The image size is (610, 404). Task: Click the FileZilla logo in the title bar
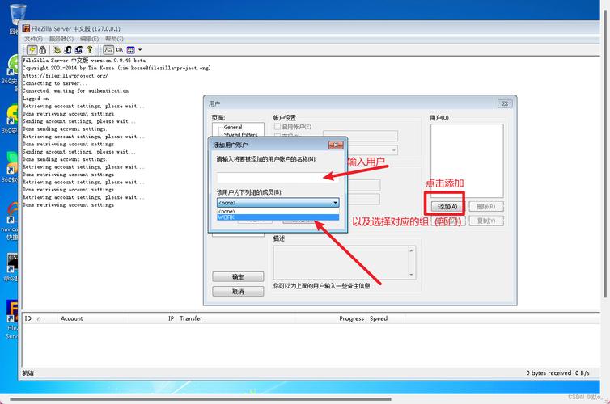pyautogui.click(x=26, y=28)
